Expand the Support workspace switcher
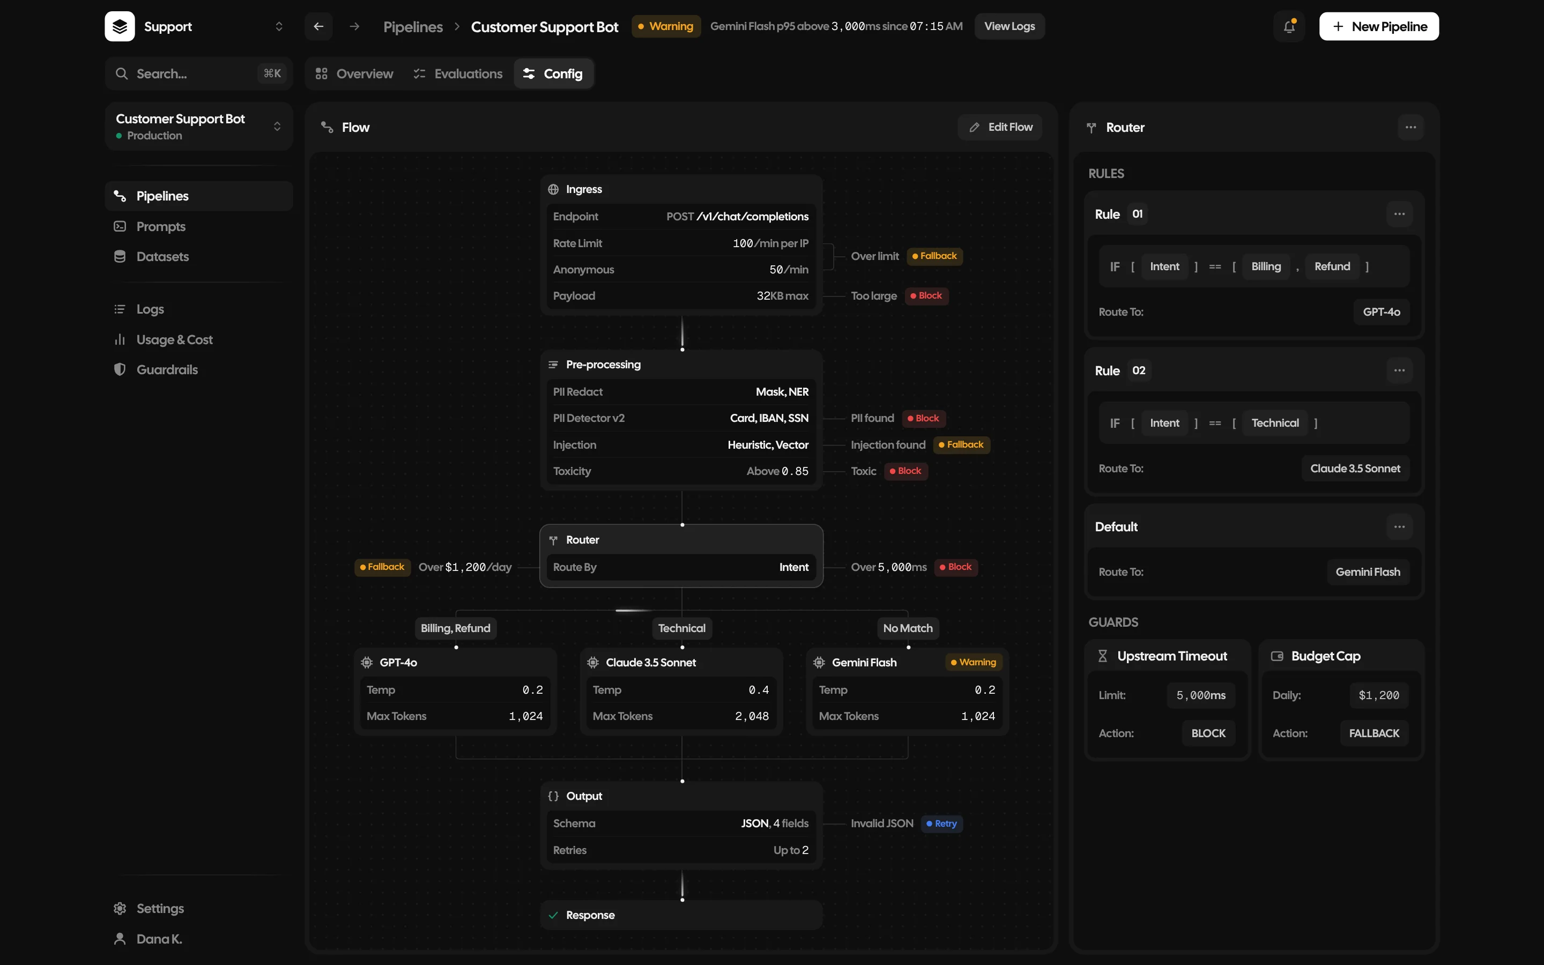 tap(279, 26)
